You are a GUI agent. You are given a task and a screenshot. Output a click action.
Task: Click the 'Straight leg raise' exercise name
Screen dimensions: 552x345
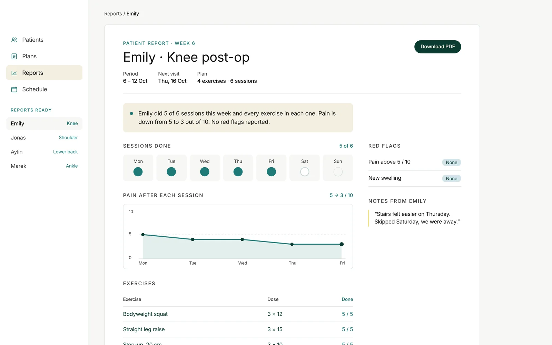click(144, 329)
